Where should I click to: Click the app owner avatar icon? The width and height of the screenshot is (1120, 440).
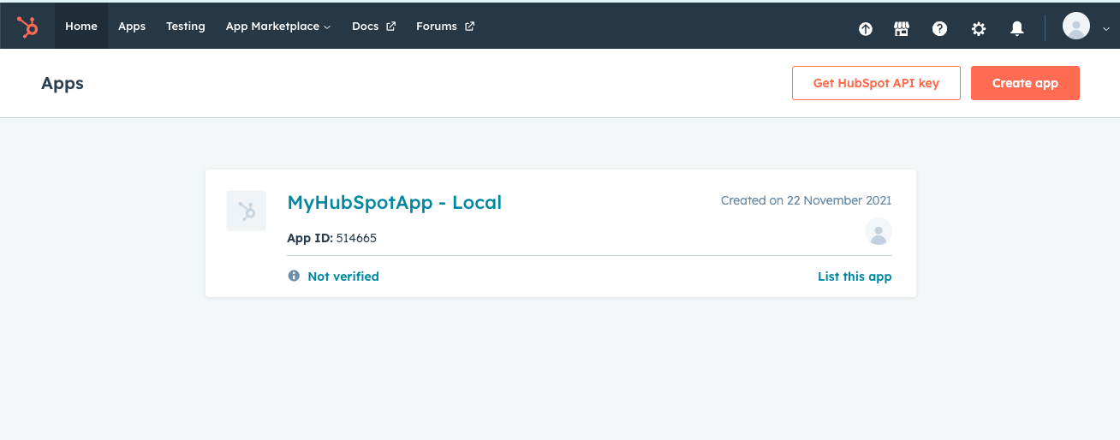point(879,231)
